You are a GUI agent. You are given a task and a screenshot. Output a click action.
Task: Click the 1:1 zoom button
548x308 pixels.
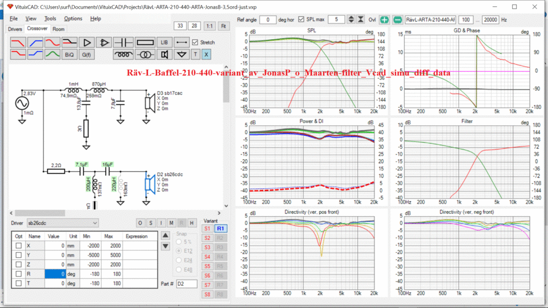coord(209,26)
